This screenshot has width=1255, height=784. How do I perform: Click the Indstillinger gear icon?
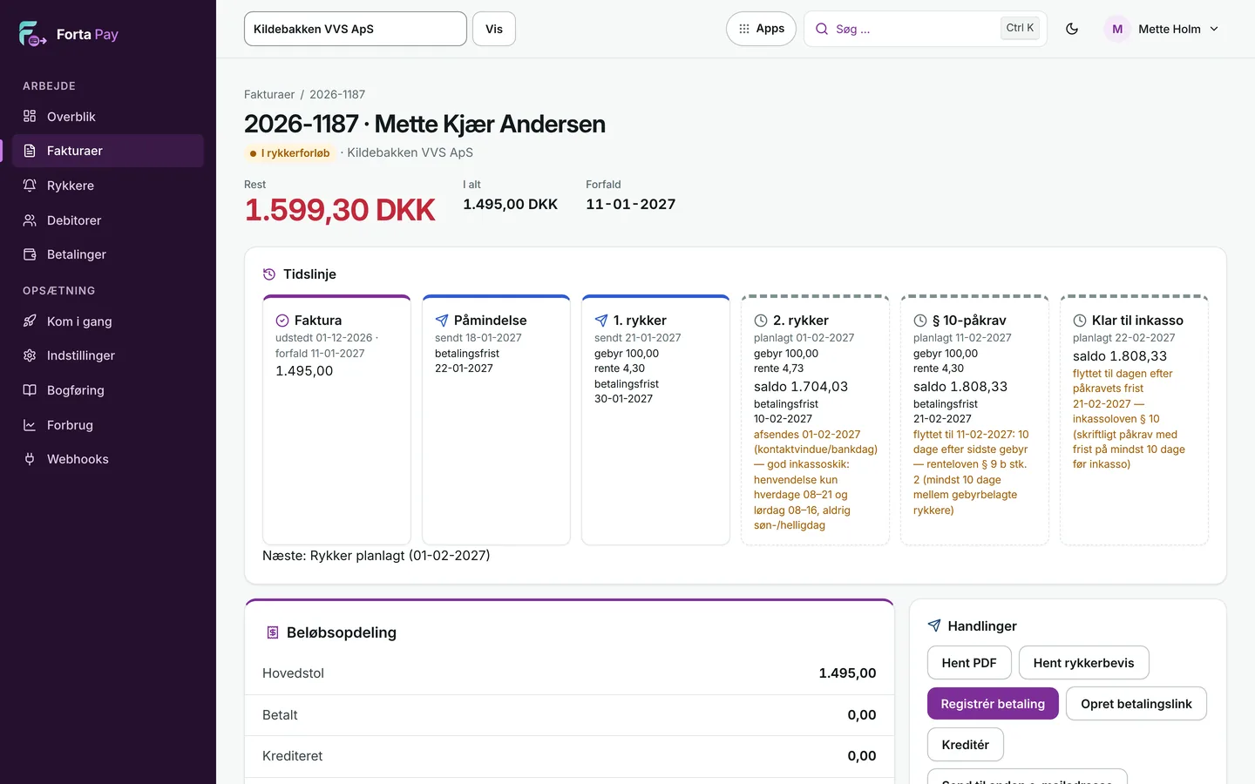tap(30, 355)
